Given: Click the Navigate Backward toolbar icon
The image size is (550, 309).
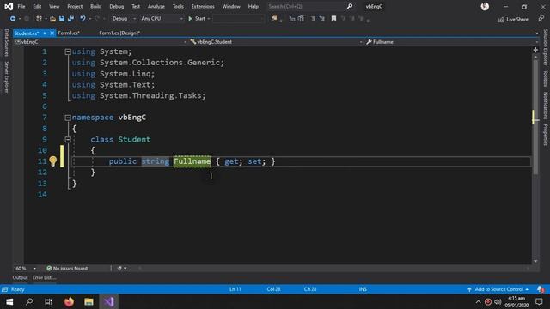Looking at the screenshot, I should coord(13,19).
